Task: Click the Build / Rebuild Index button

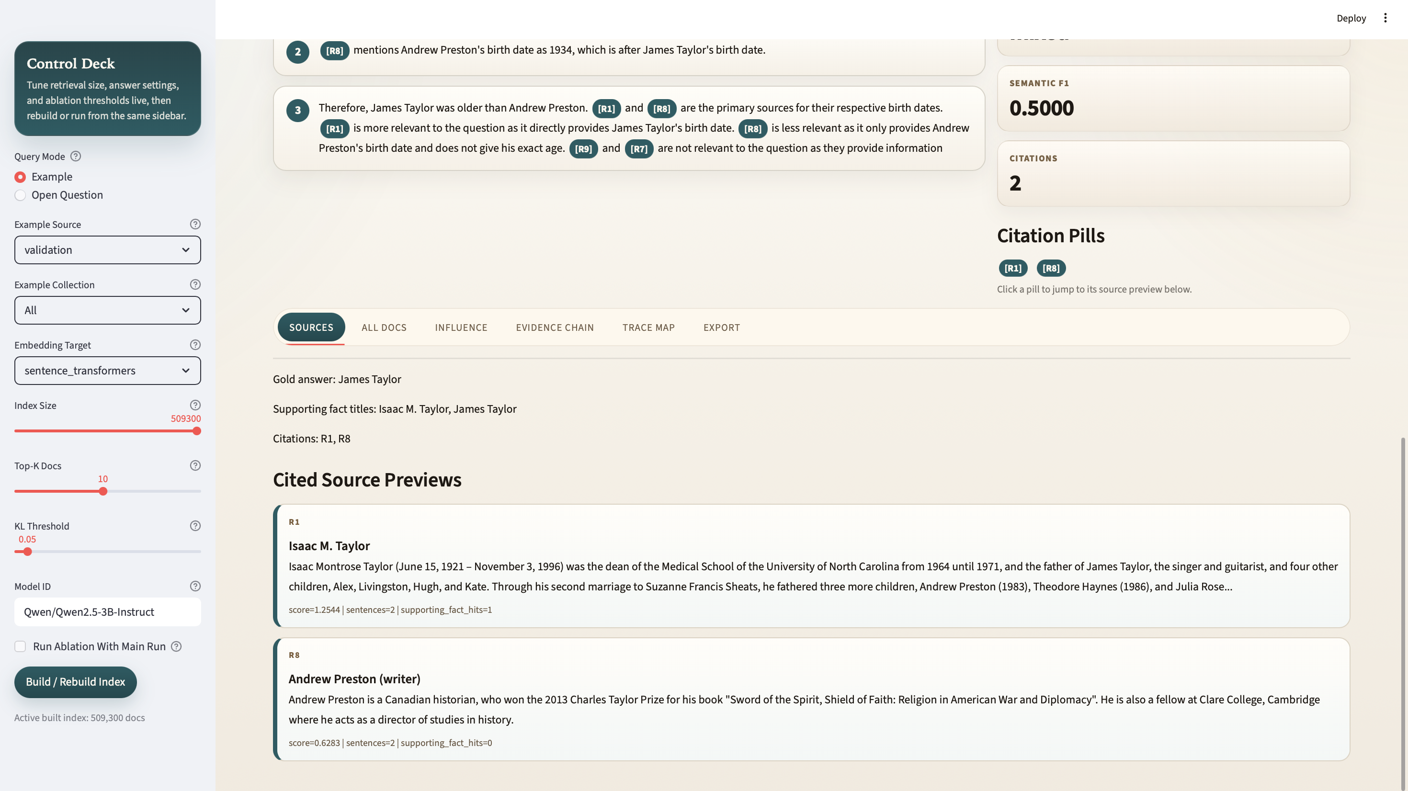Action: 76,682
